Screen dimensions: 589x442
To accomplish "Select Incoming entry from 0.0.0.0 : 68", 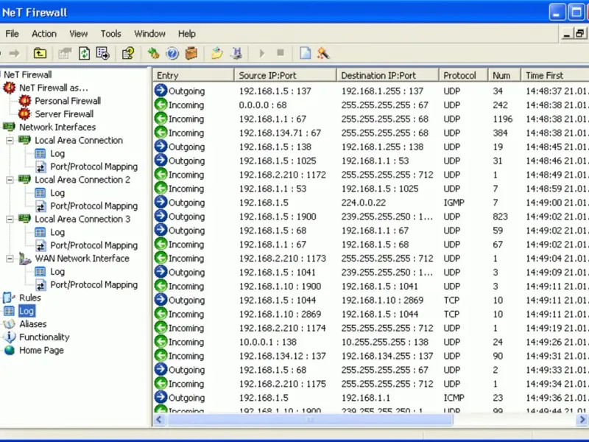I will pos(371,105).
